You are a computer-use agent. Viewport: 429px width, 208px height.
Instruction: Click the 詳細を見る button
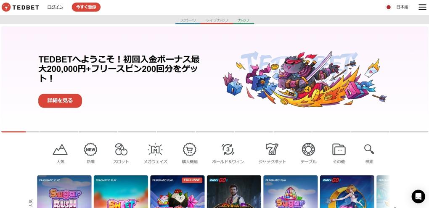(x=60, y=100)
